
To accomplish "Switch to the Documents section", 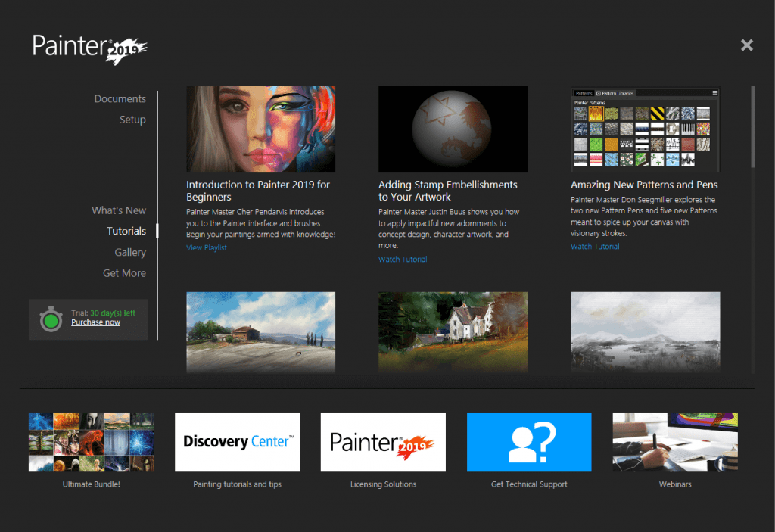I will (120, 98).
